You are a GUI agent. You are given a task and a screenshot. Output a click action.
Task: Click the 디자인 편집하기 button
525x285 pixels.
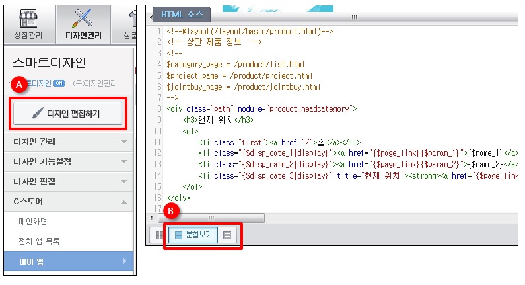[x=67, y=114]
